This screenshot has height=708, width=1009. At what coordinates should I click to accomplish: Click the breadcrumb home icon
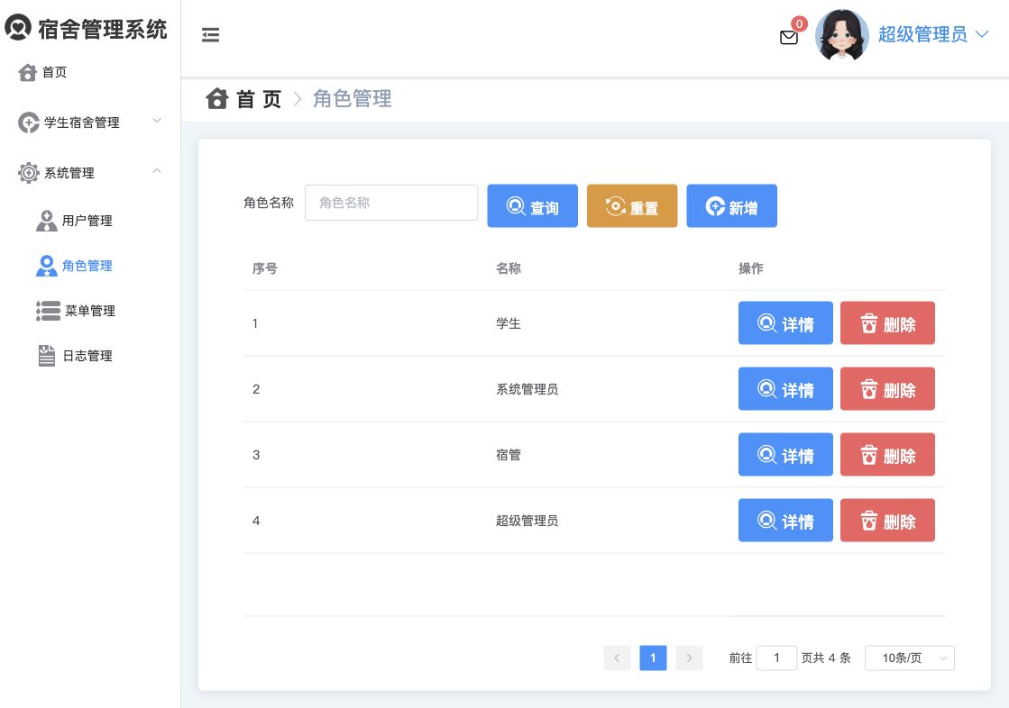(216, 98)
